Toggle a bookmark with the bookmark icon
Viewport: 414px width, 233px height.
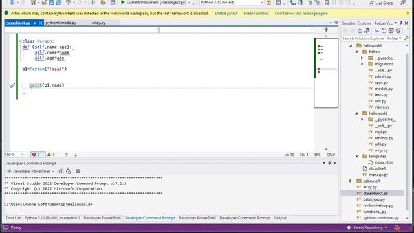click(x=326, y=3)
